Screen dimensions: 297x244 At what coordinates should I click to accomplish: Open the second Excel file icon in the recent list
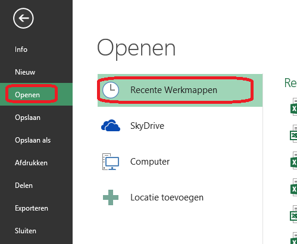click(293, 134)
